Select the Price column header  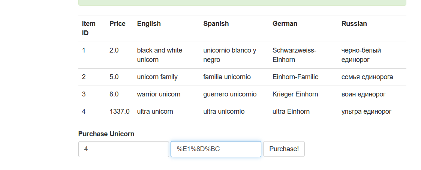point(117,24)
